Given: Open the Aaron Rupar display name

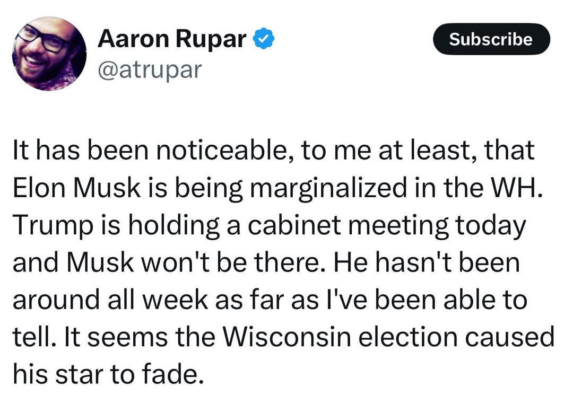Looking at the screenshot, I should point(172,38).
